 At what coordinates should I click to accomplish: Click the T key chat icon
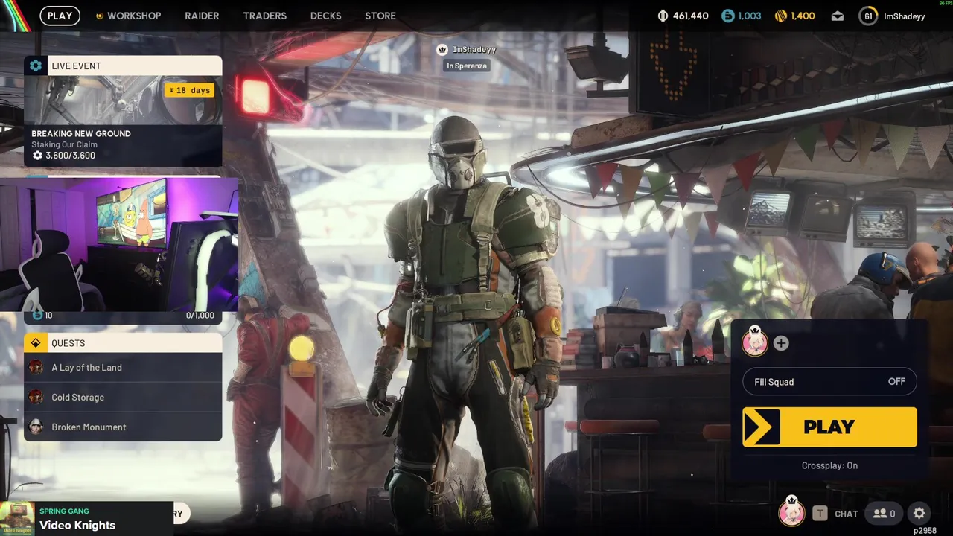(820, 513)
